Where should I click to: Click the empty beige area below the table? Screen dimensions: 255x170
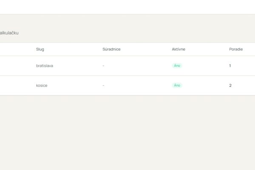click(x=127, y=133)
